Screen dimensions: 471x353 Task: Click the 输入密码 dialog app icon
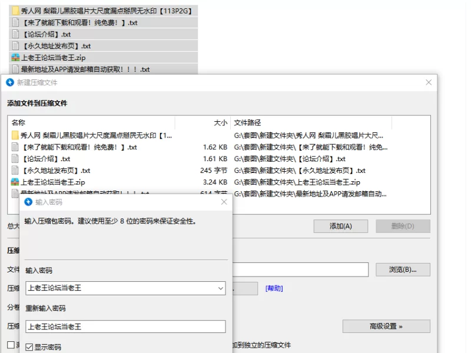pyautogui.click(x=28, y=202)
